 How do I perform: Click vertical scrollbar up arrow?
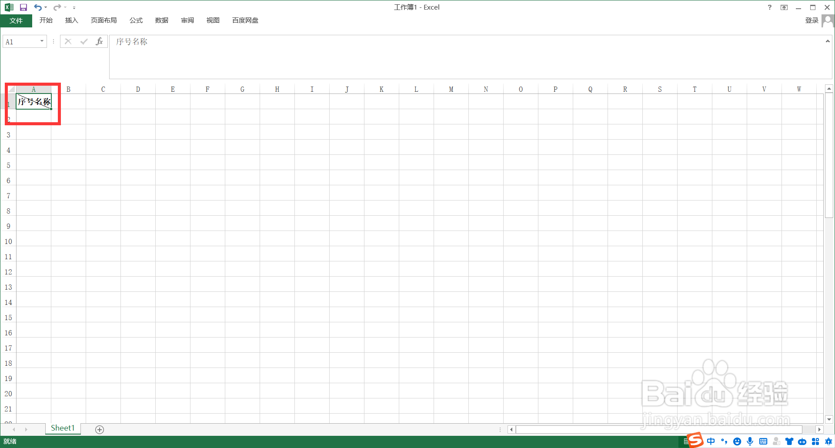click(x=829, y=88)
